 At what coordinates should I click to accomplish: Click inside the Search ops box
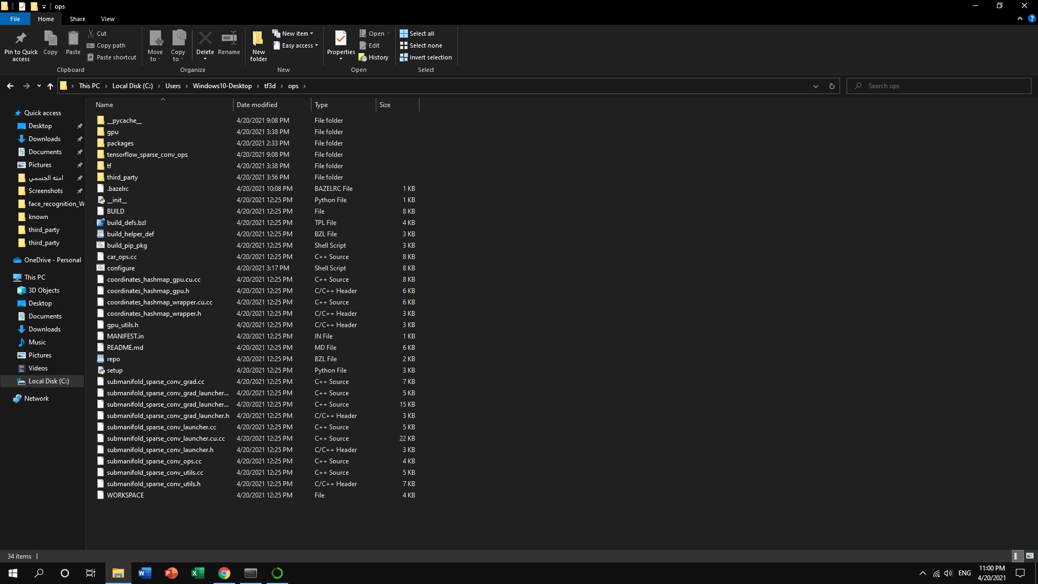pos(919,85)
